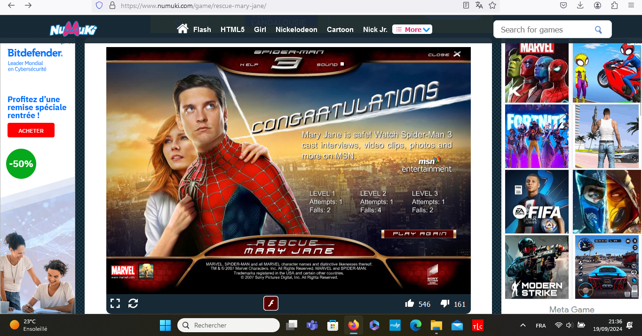Click the home icon in Numuki navbar

pos(182,29)
